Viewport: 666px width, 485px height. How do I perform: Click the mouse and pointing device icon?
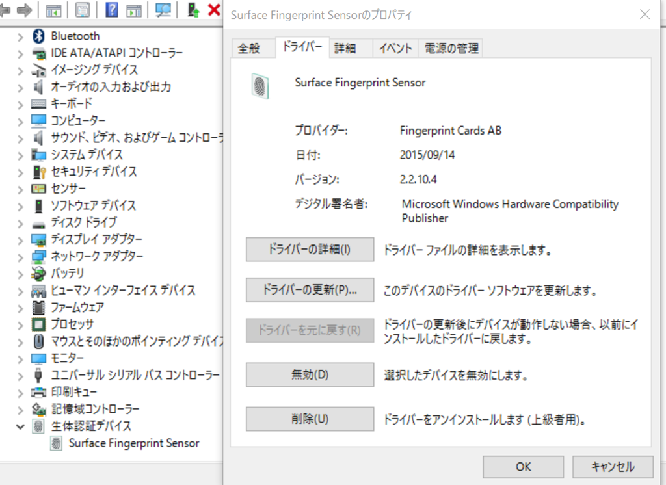pyautogui.click(x=38, y=341)
